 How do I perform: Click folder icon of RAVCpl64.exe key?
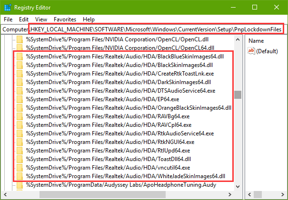coord(20,125)
